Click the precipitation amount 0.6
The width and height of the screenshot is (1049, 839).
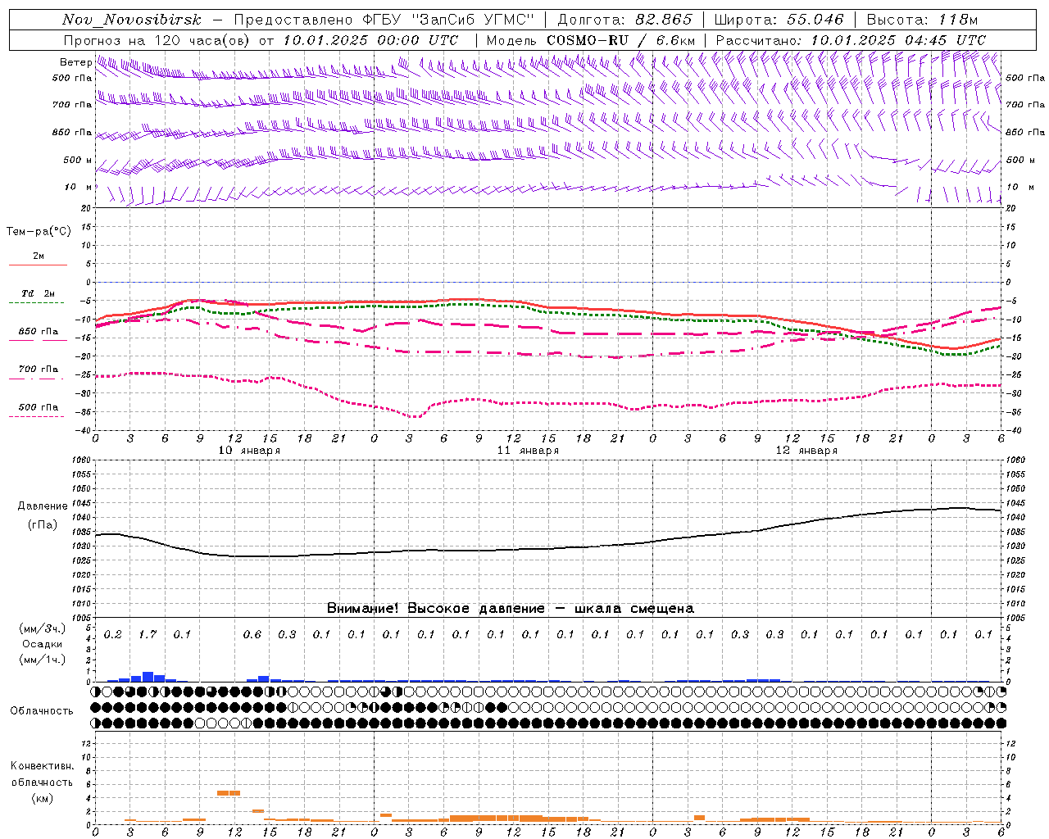[252, 634]
